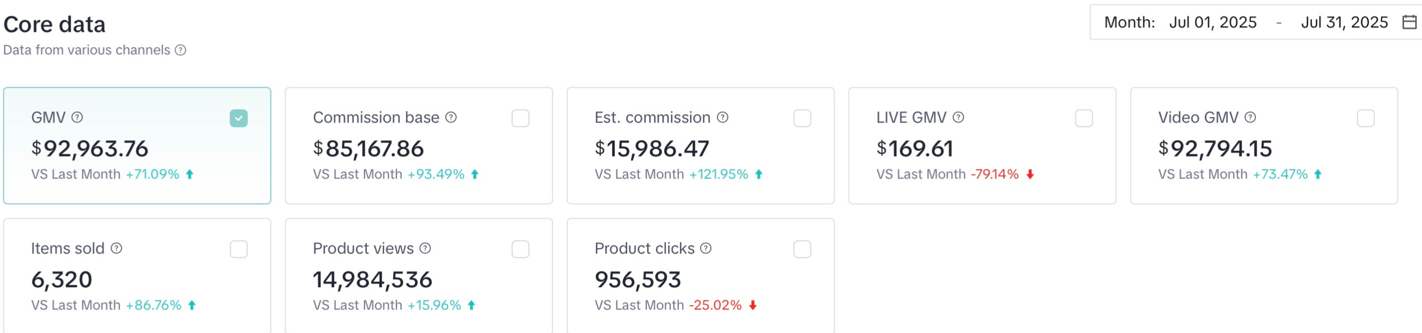Check the Video GMV checkbox
The height and width of the screenshot is (333, 1422).
pyautogui.click(x=1367, y=118)
